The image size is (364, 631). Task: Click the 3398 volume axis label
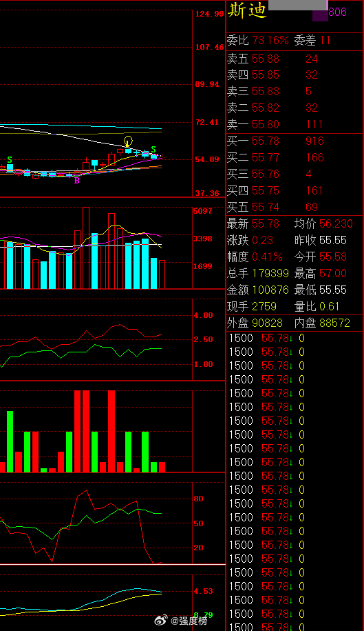203,239
